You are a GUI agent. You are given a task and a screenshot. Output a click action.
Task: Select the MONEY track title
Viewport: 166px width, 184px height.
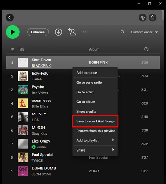pyautogui.click(x=39, y=114)
